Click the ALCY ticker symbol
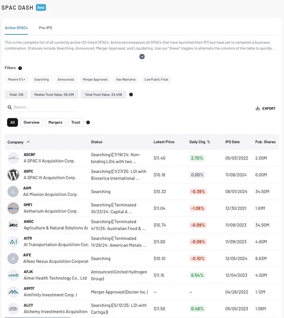 (x=28, y=305)
